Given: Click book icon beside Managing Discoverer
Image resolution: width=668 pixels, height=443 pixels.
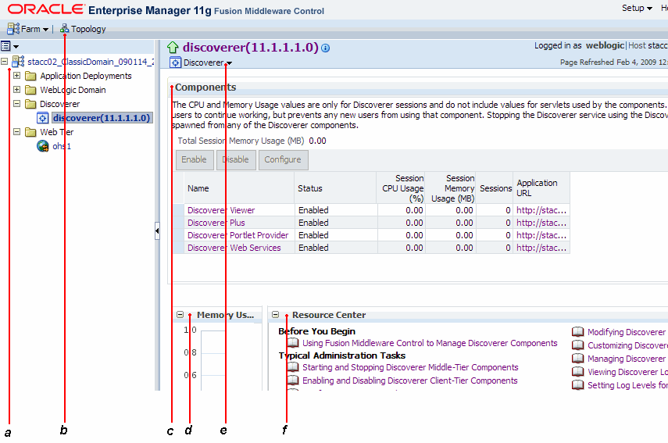Looking at the screenshot, I should [x=577, y=359].
